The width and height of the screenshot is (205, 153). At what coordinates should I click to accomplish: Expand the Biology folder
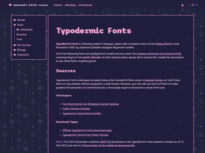pyautogui.click(x=21, y=50)
